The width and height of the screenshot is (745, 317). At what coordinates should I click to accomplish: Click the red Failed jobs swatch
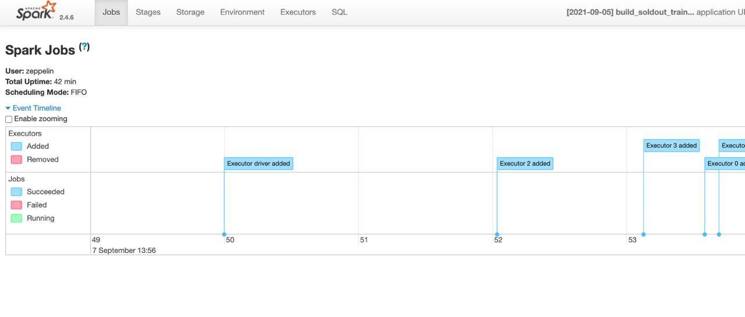16,205
